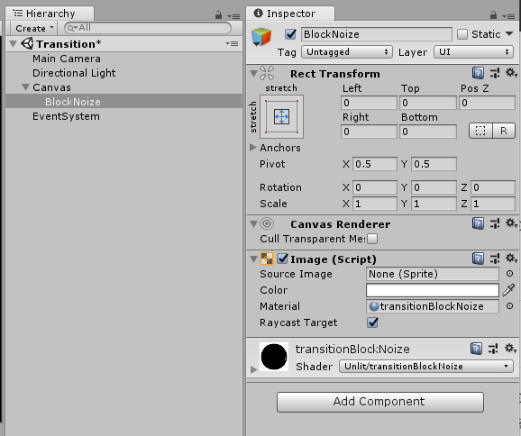Open transitionBlockNoize material help icon
Screen dimensions: 521x436
[476, 349]
